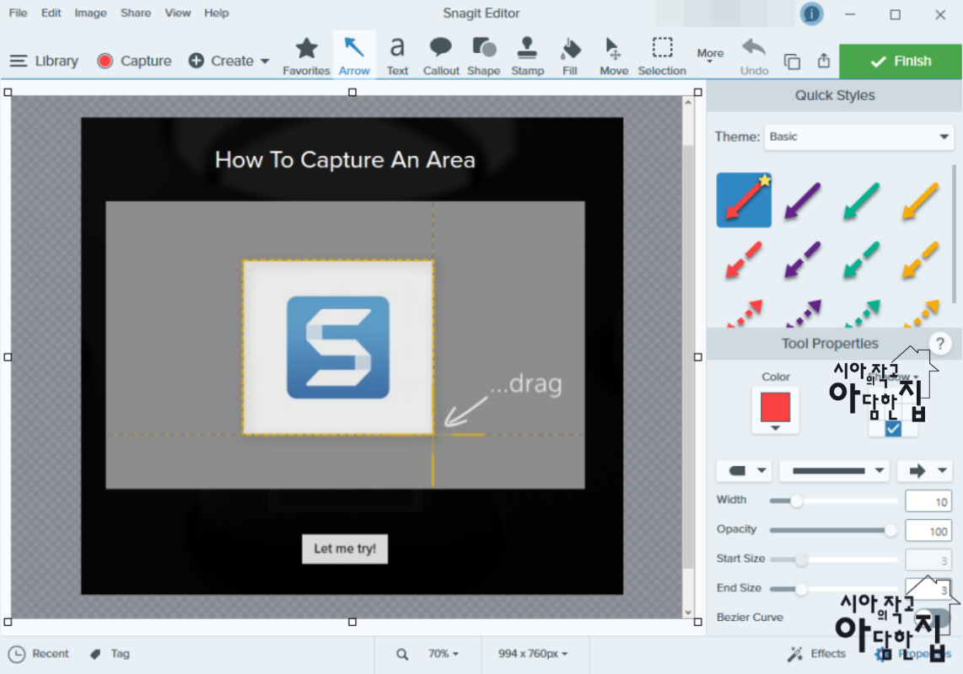Screen dimensions: 963x674
Task: Click the Width value field
Action: (x=928, y=501)
